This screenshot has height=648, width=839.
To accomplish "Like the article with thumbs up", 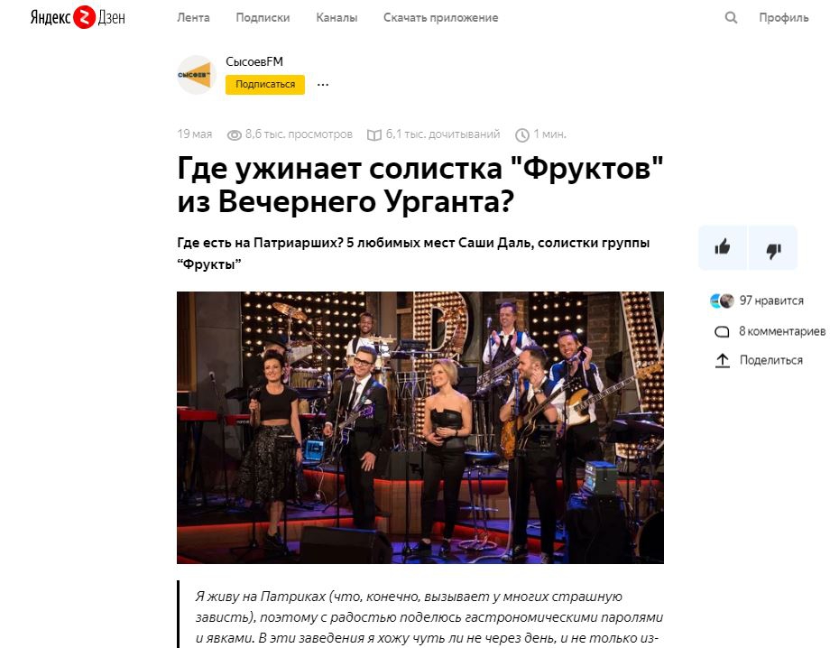I will tap(723, 247).
